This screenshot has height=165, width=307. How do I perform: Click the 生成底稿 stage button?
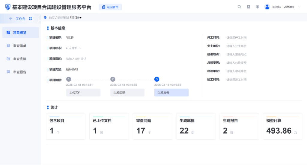(x=127, y=93)
